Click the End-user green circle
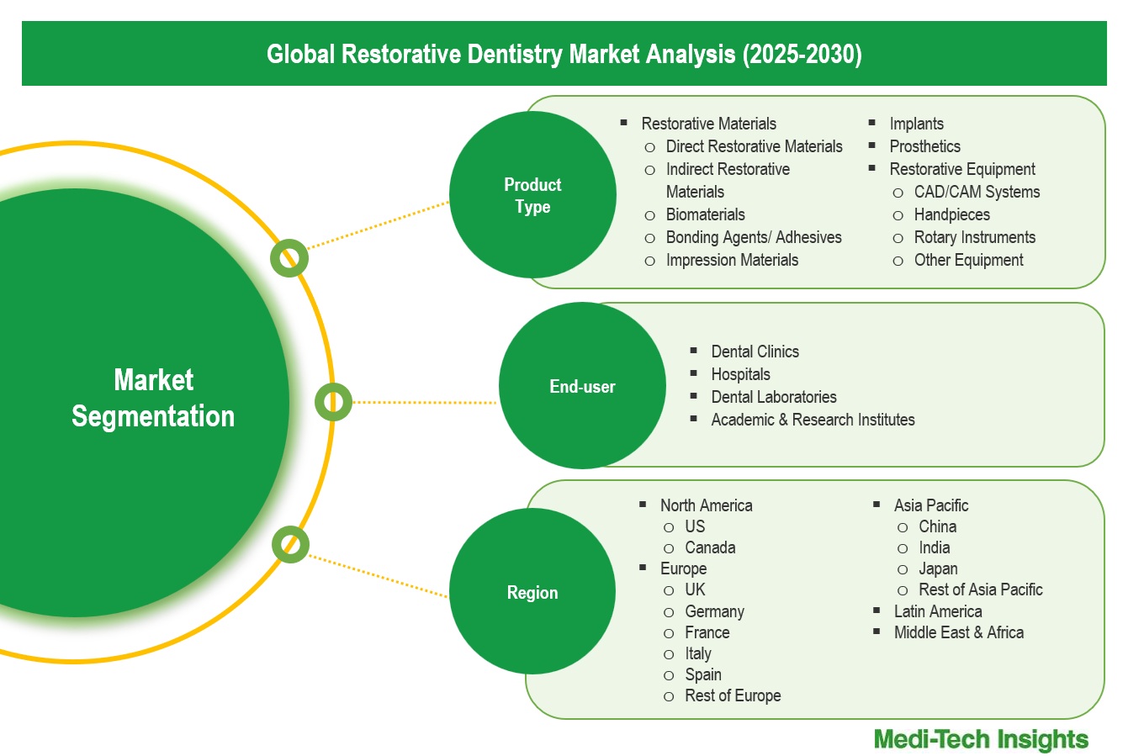 pos(582,386)
